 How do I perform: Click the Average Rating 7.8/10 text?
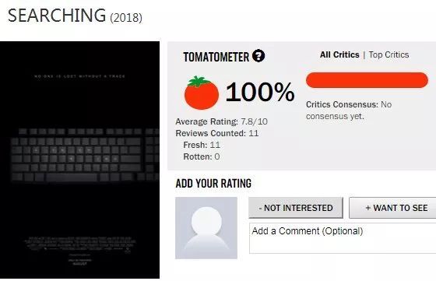click(x=221, y=121)
